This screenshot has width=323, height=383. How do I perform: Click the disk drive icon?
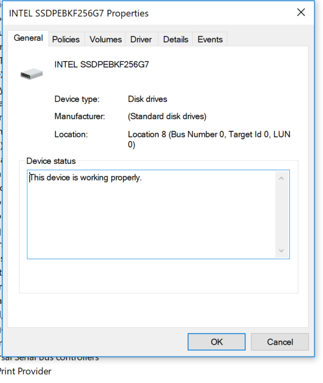pyautogui.click(x=31, y=73)
